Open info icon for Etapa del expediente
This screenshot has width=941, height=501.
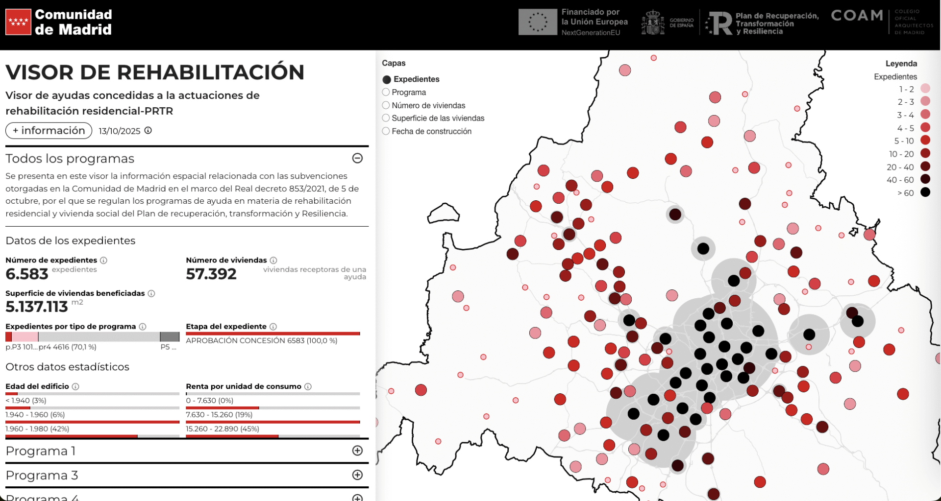point(273,327)
